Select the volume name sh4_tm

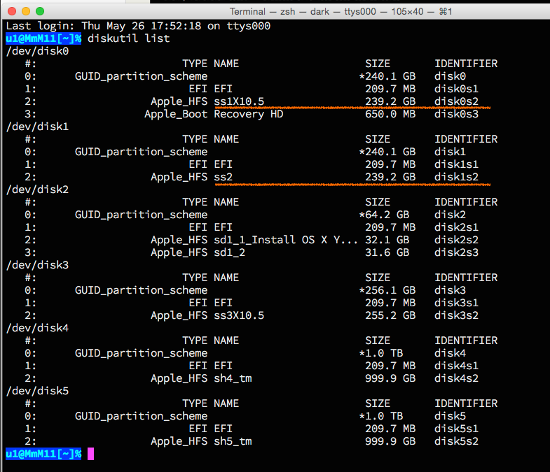233,378
